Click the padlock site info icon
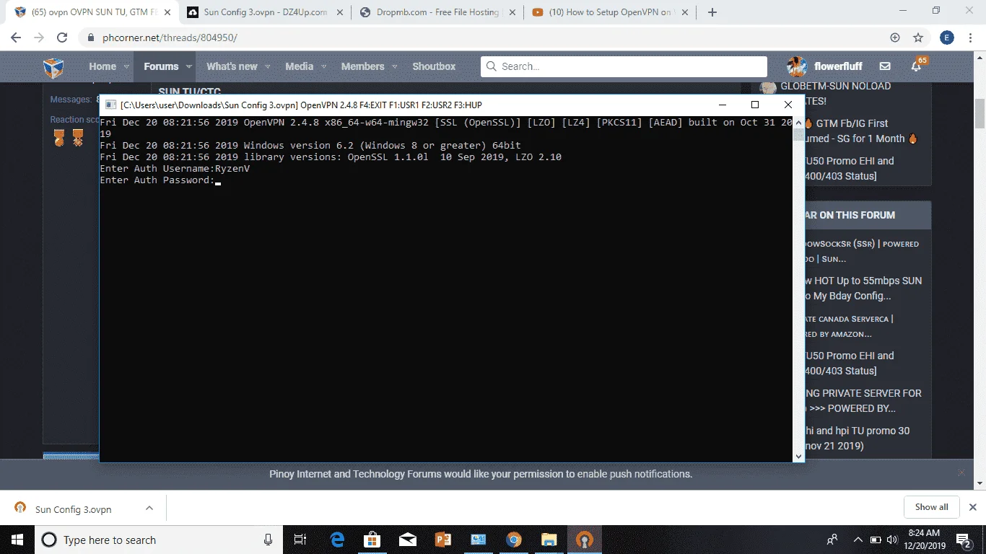Screen dimensions: 986x554 (x=91, y=38)
